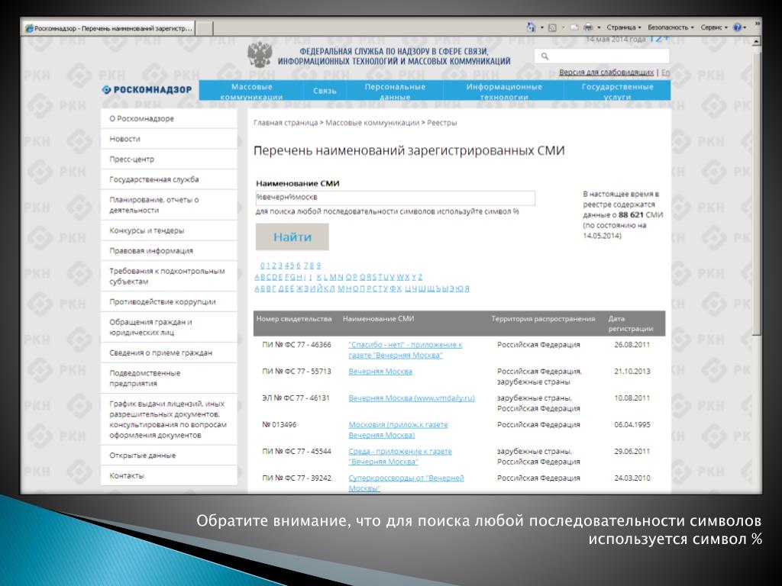Open the Home button dropdown arrow
The height and width of the screenshot is (586, 782).
point(542,28)
